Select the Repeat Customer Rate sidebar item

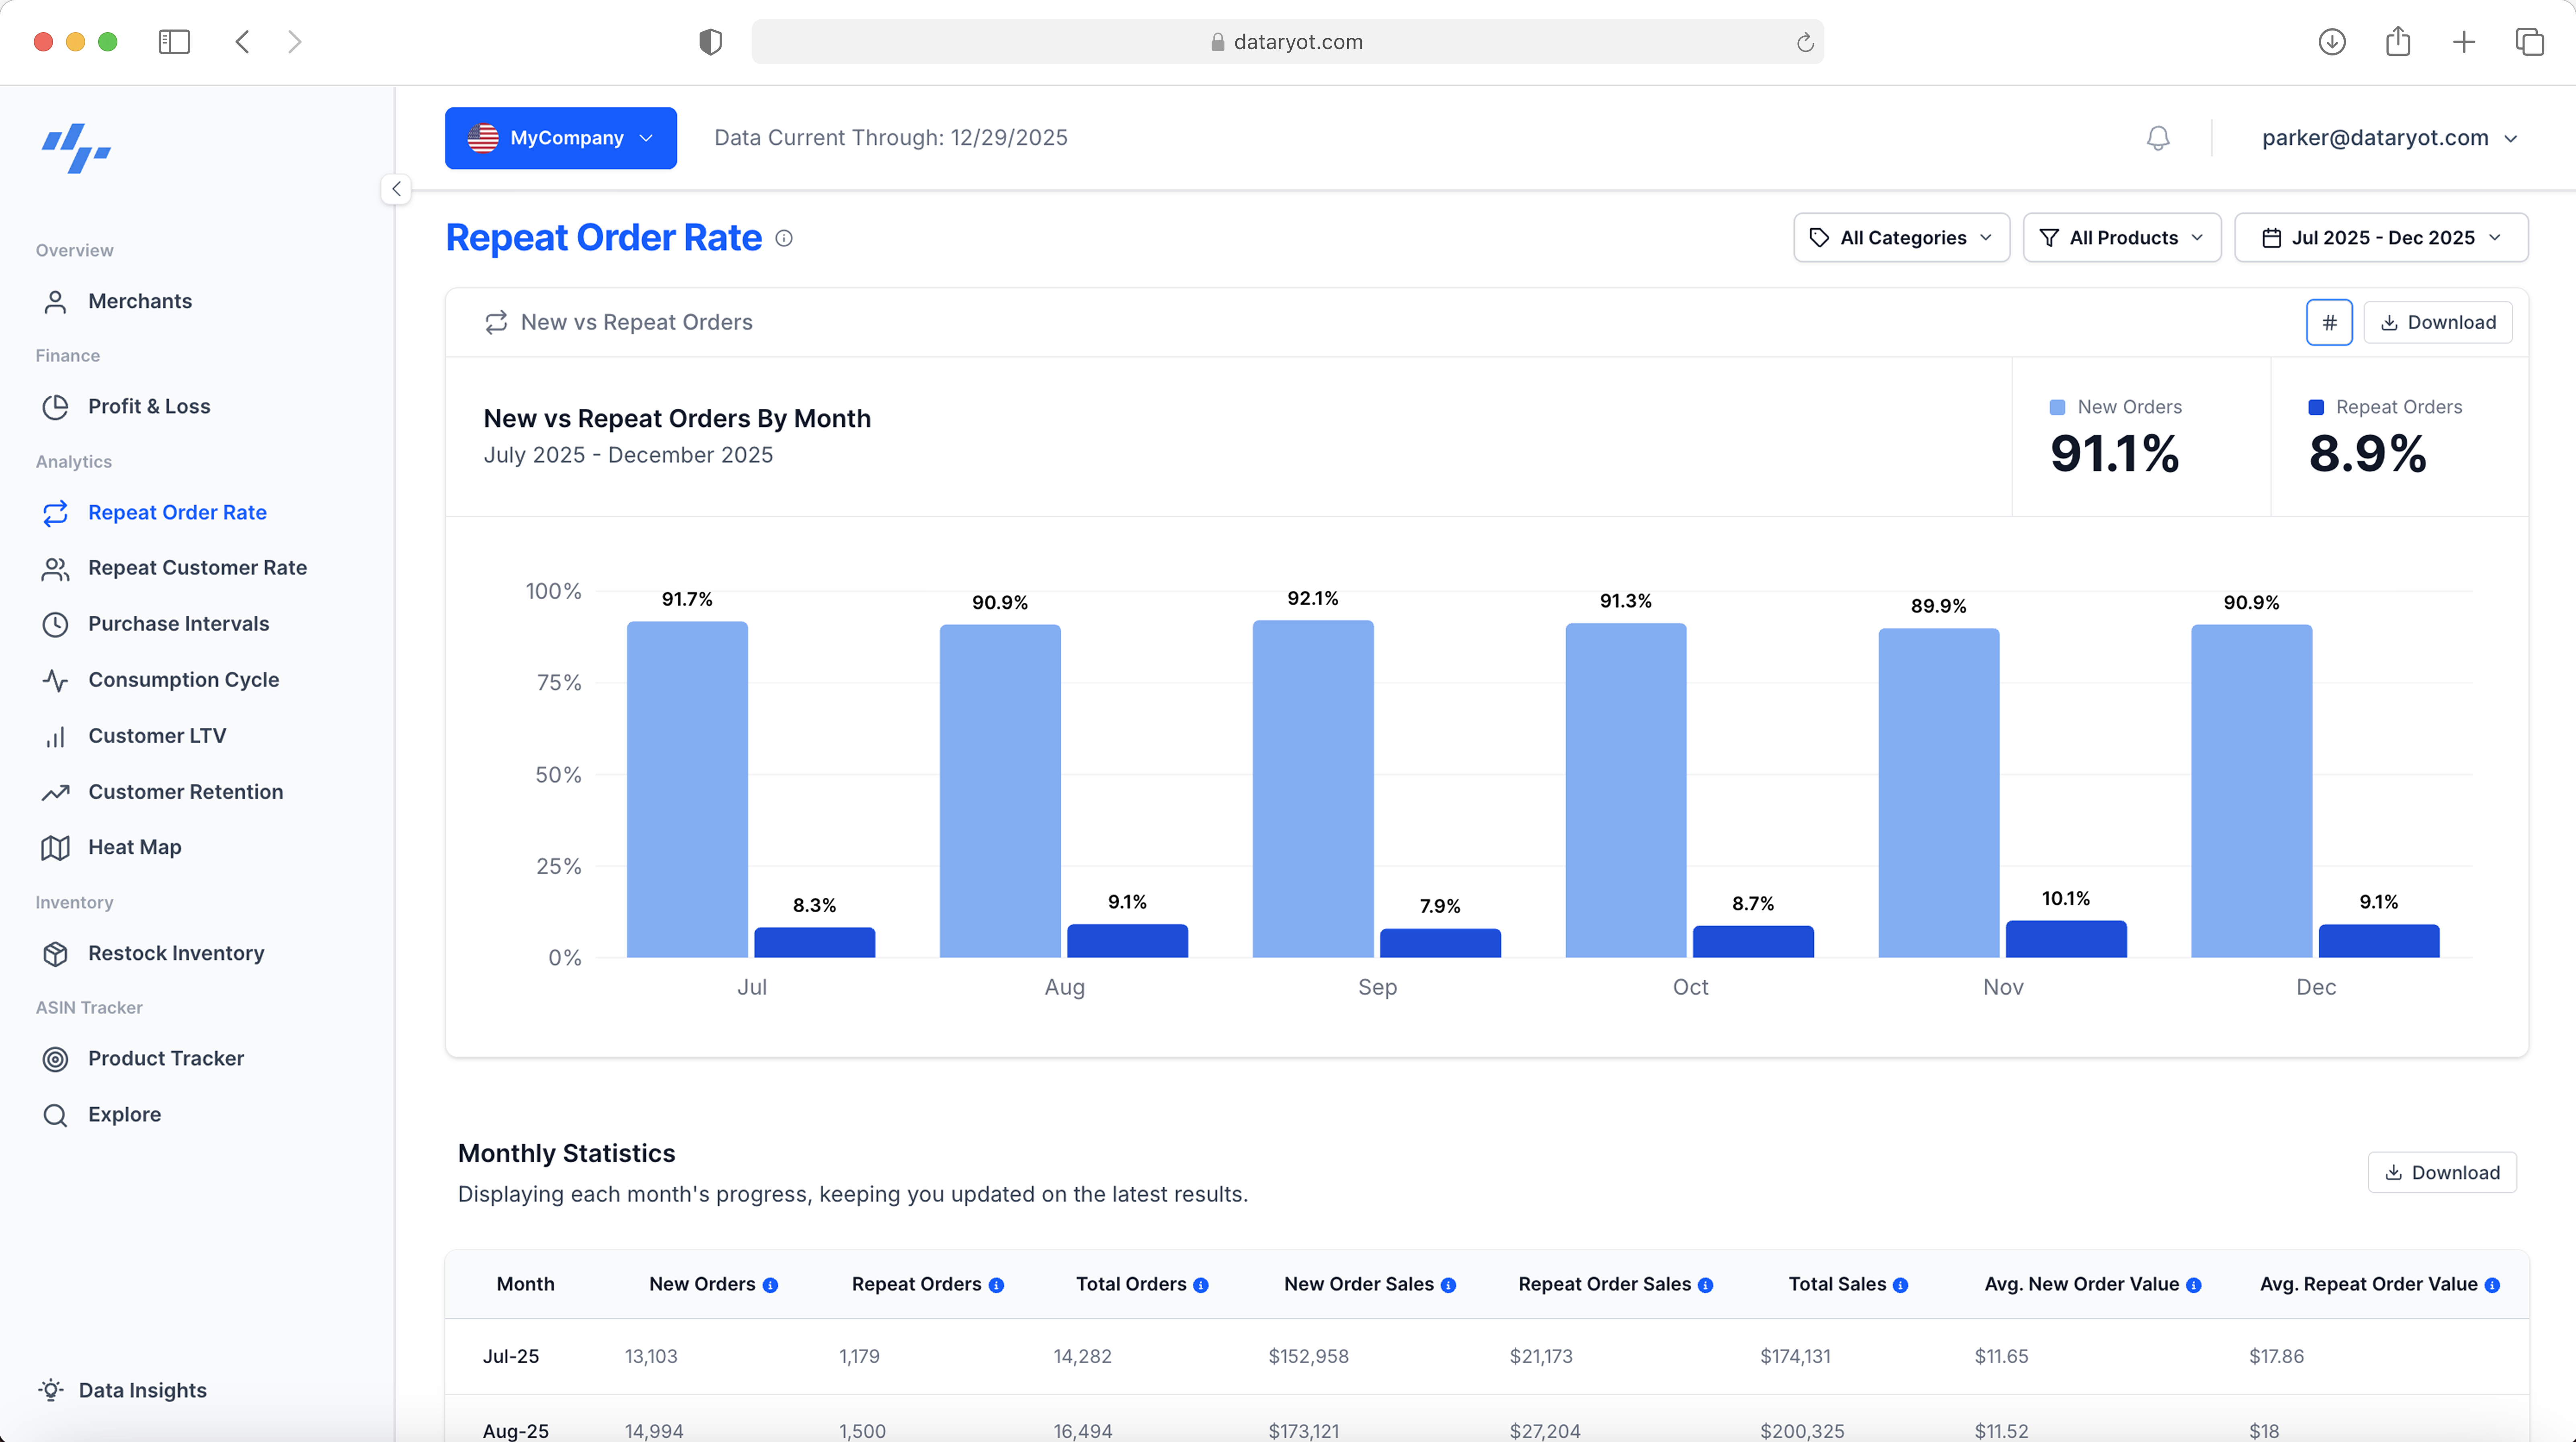pyautogui.click(x=197, y=567)
